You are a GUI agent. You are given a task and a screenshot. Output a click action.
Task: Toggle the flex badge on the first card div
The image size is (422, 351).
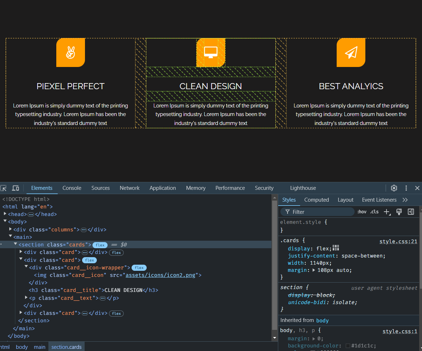click(x=116, y=253)
